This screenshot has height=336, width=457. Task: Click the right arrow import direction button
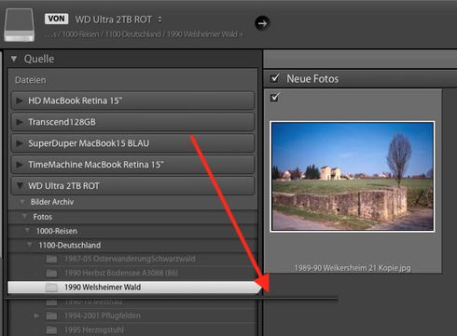262,23
